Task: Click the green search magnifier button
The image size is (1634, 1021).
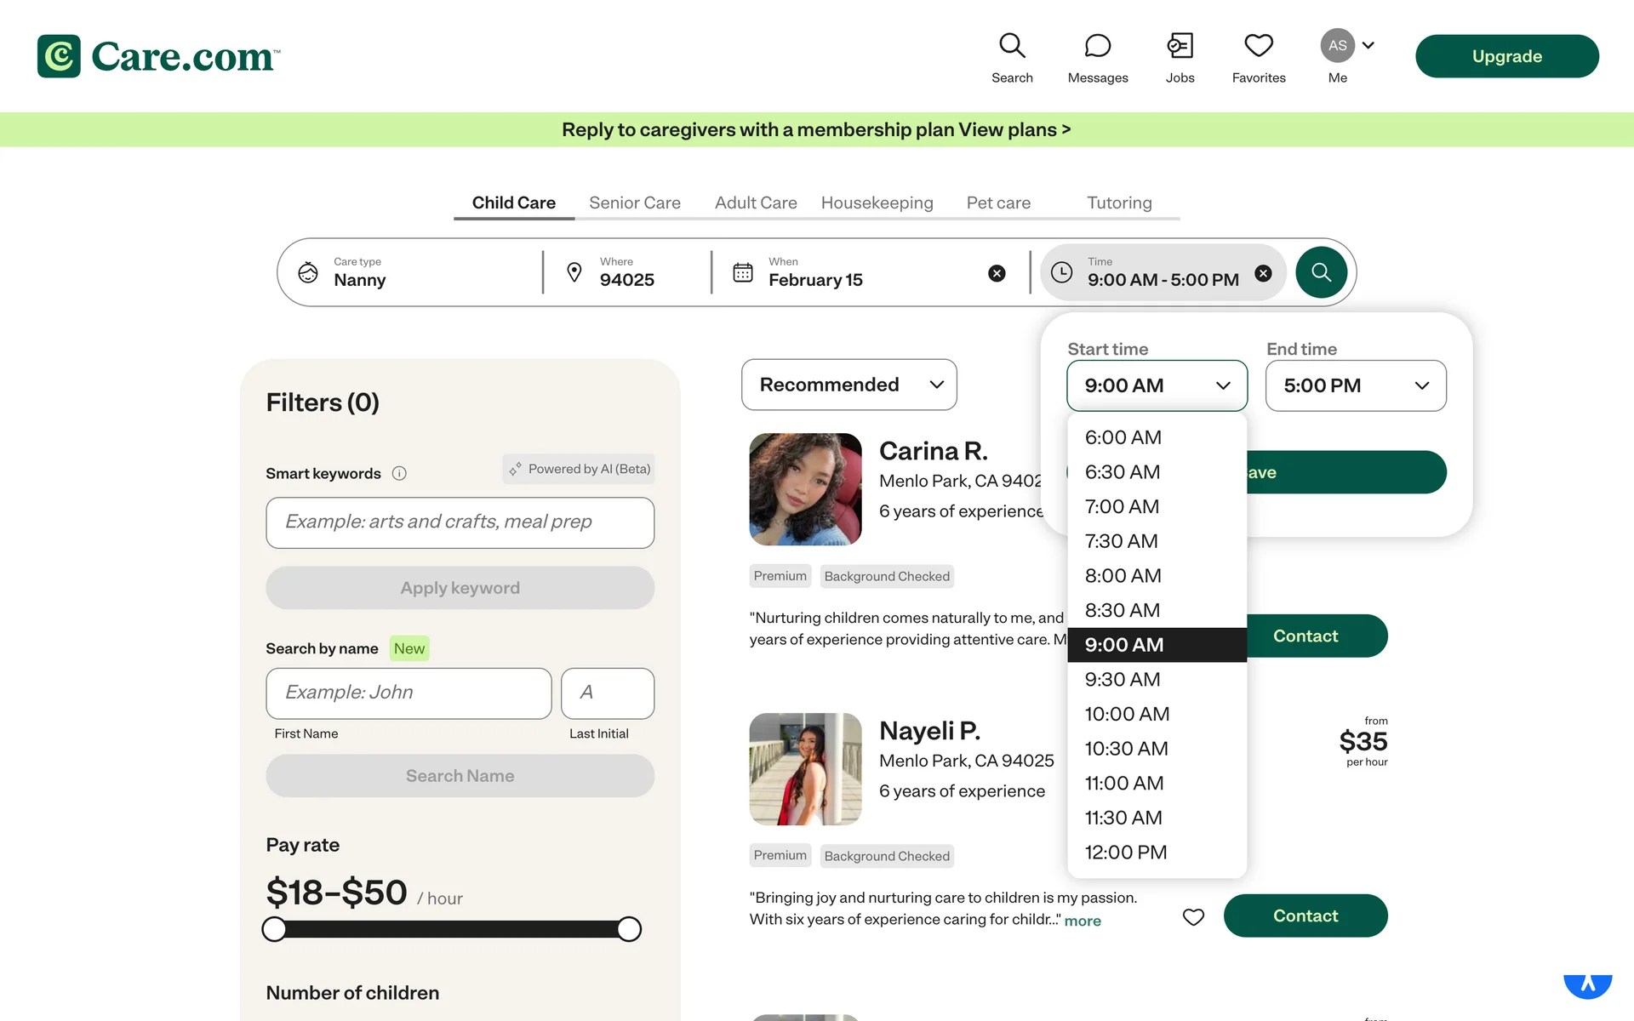Action: tap(1321, 272)
